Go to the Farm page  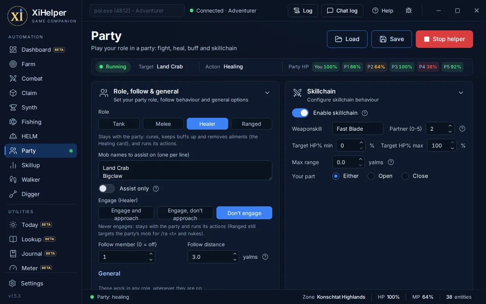click(x=41, y=64)
